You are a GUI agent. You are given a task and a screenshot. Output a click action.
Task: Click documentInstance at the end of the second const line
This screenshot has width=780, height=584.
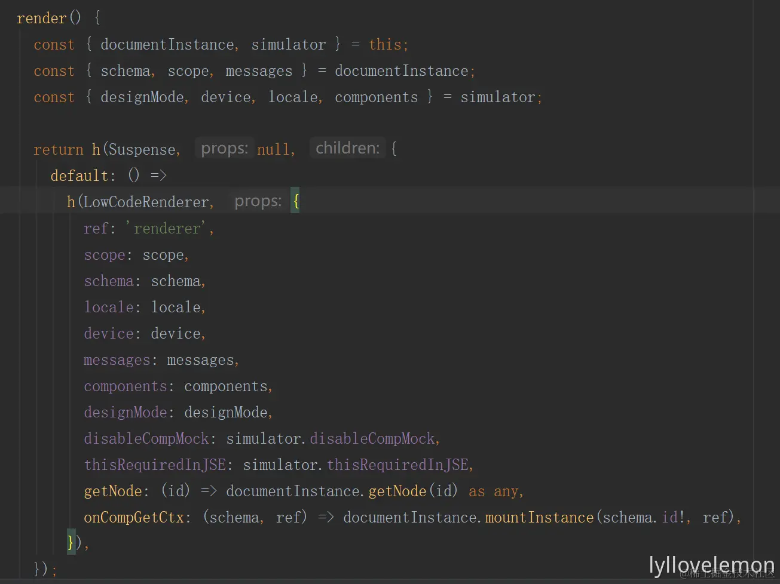(x=402, y=71)
